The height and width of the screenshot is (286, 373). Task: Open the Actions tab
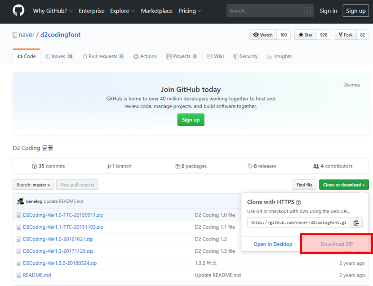click(145, 56)
